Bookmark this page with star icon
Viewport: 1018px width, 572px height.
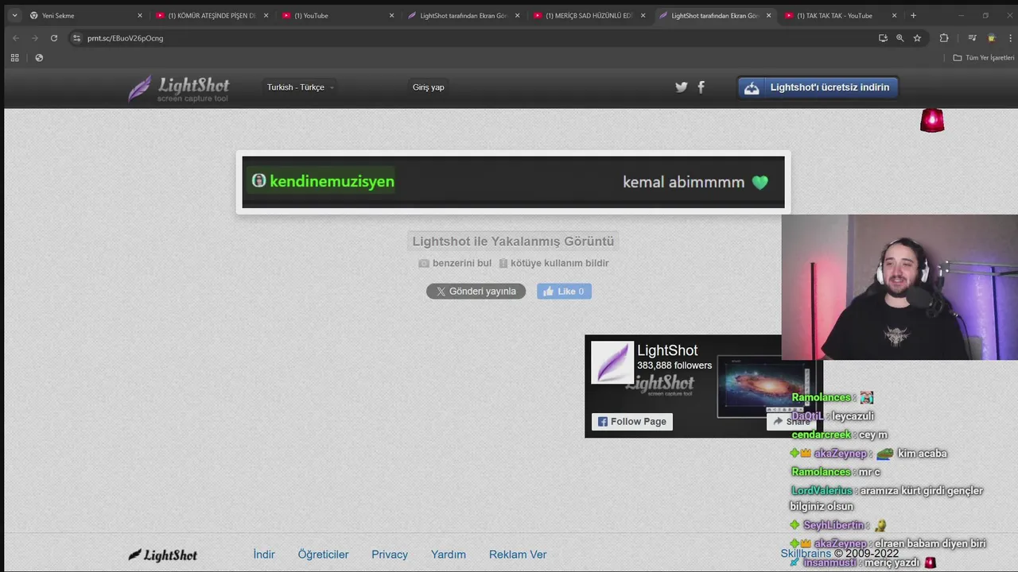(917, 38)
